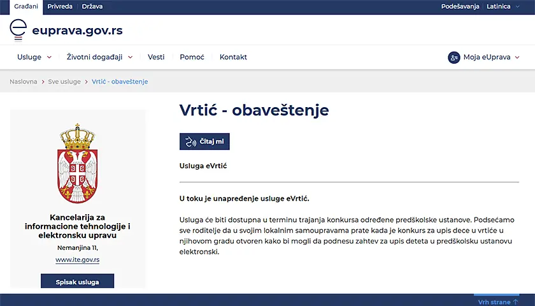Open the Moja eUprava dropdown arrow
Screen dimensions: 535x306
point(517,57)
